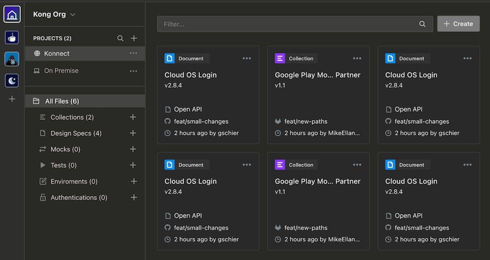Open the crescent moon organization icon
This screenshot has height=260, width=490.
point(12,81)
